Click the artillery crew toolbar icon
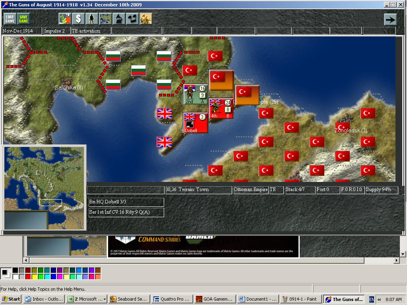 click(x=146, y=19)
